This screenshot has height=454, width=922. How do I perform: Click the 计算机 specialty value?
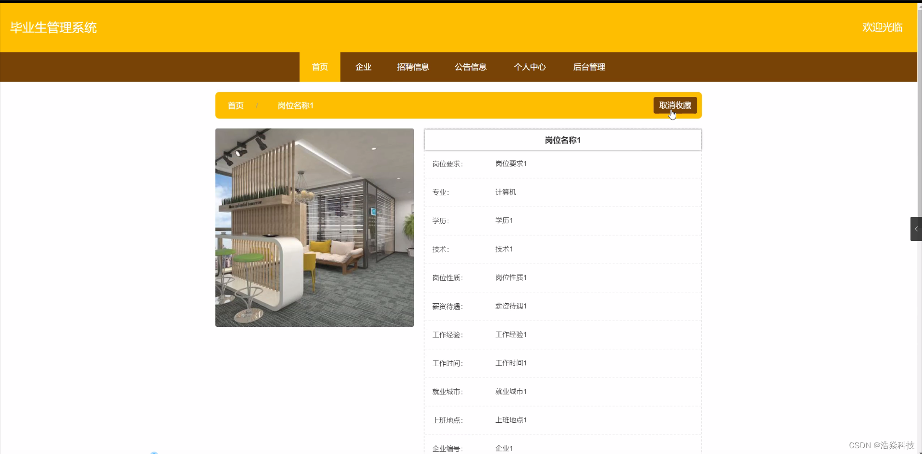[x=505, y=192]
